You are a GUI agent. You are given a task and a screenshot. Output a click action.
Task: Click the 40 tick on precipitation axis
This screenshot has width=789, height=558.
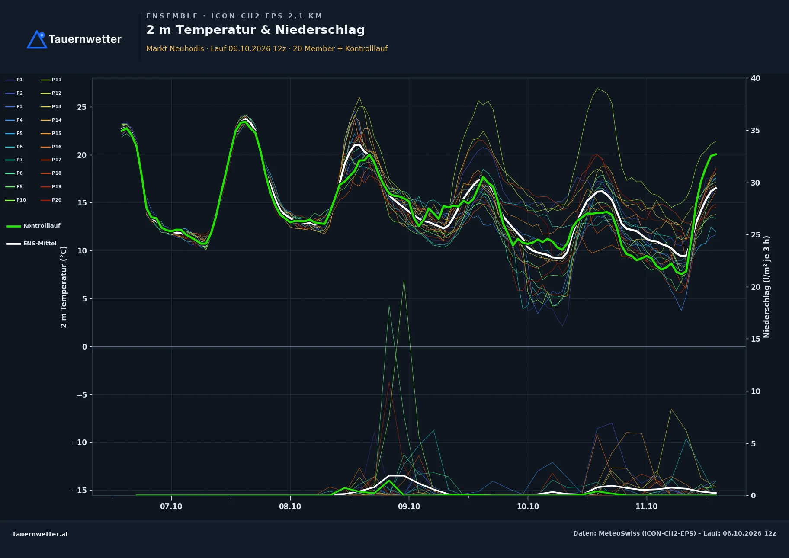point(755,78)
